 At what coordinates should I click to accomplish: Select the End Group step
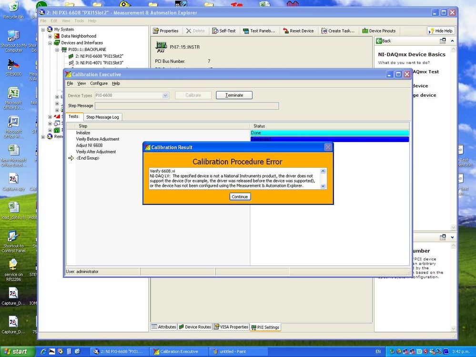(88, 158)
